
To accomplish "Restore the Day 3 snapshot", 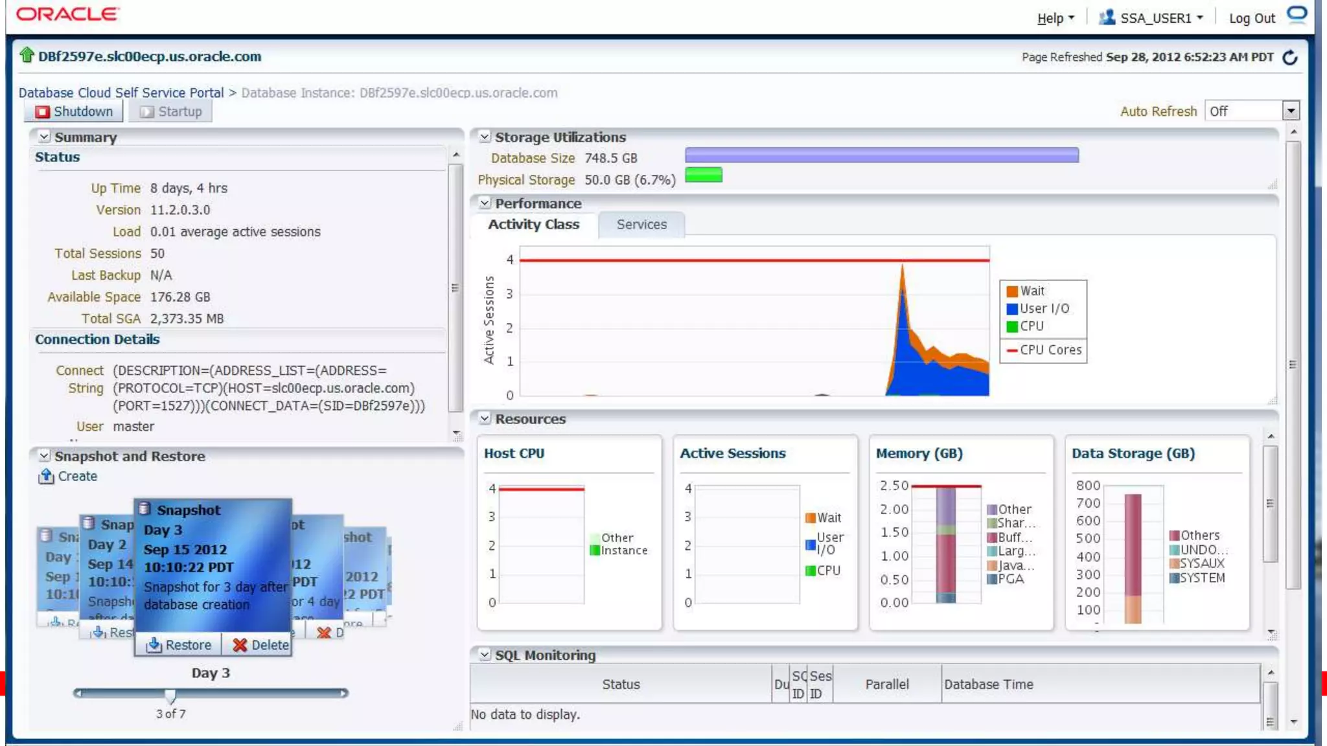I will click(179, 645).
